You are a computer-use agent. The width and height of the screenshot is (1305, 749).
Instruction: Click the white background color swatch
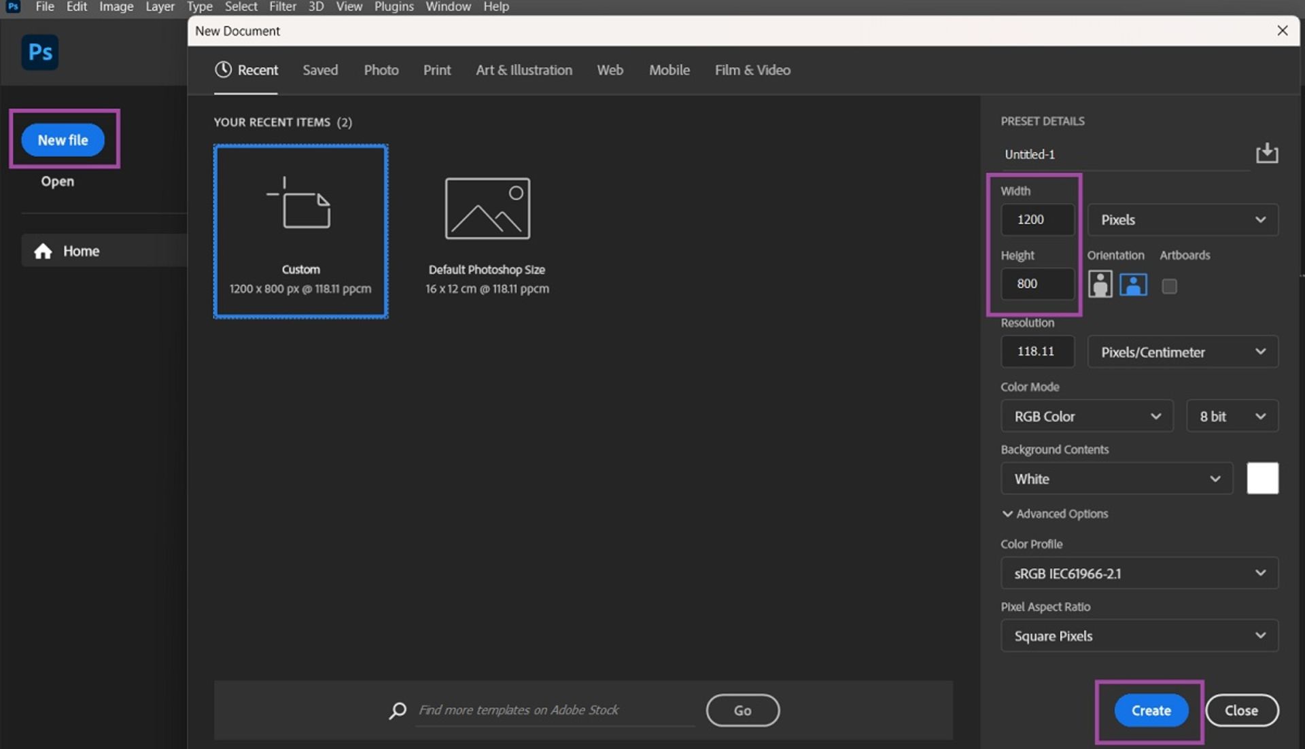(x=1262, y=478)
